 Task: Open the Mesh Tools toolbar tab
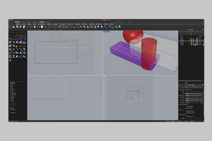point(92,24)
